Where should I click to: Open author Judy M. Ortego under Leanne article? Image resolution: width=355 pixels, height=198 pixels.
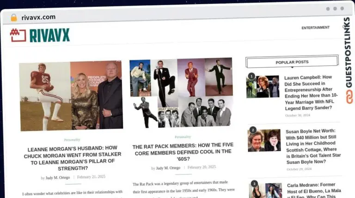point(58,178)
